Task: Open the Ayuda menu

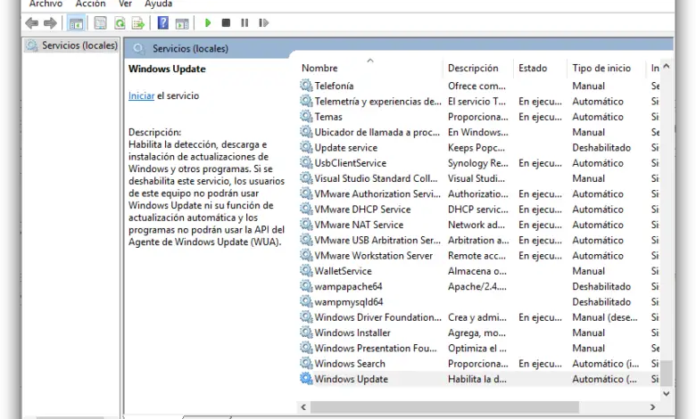Action: (159, 4)
